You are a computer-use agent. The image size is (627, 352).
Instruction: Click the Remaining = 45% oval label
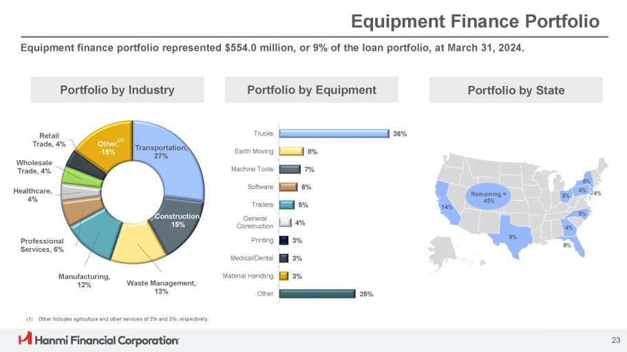489,198
